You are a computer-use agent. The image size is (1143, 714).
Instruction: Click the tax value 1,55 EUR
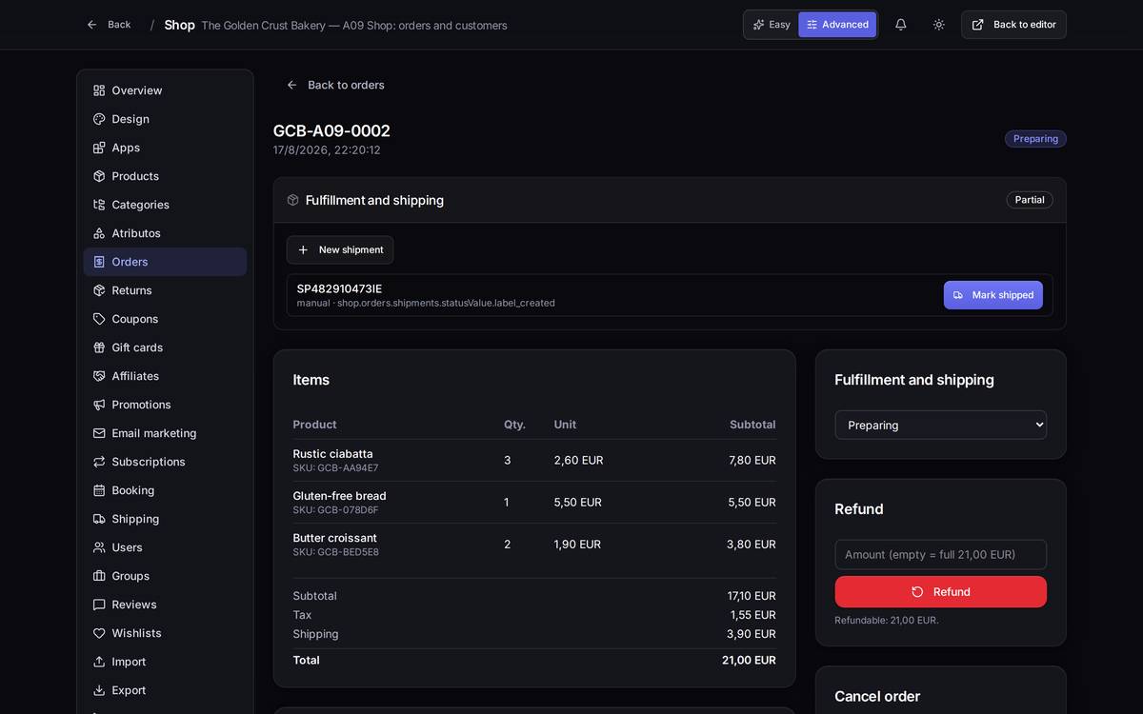tap(753, 615)
